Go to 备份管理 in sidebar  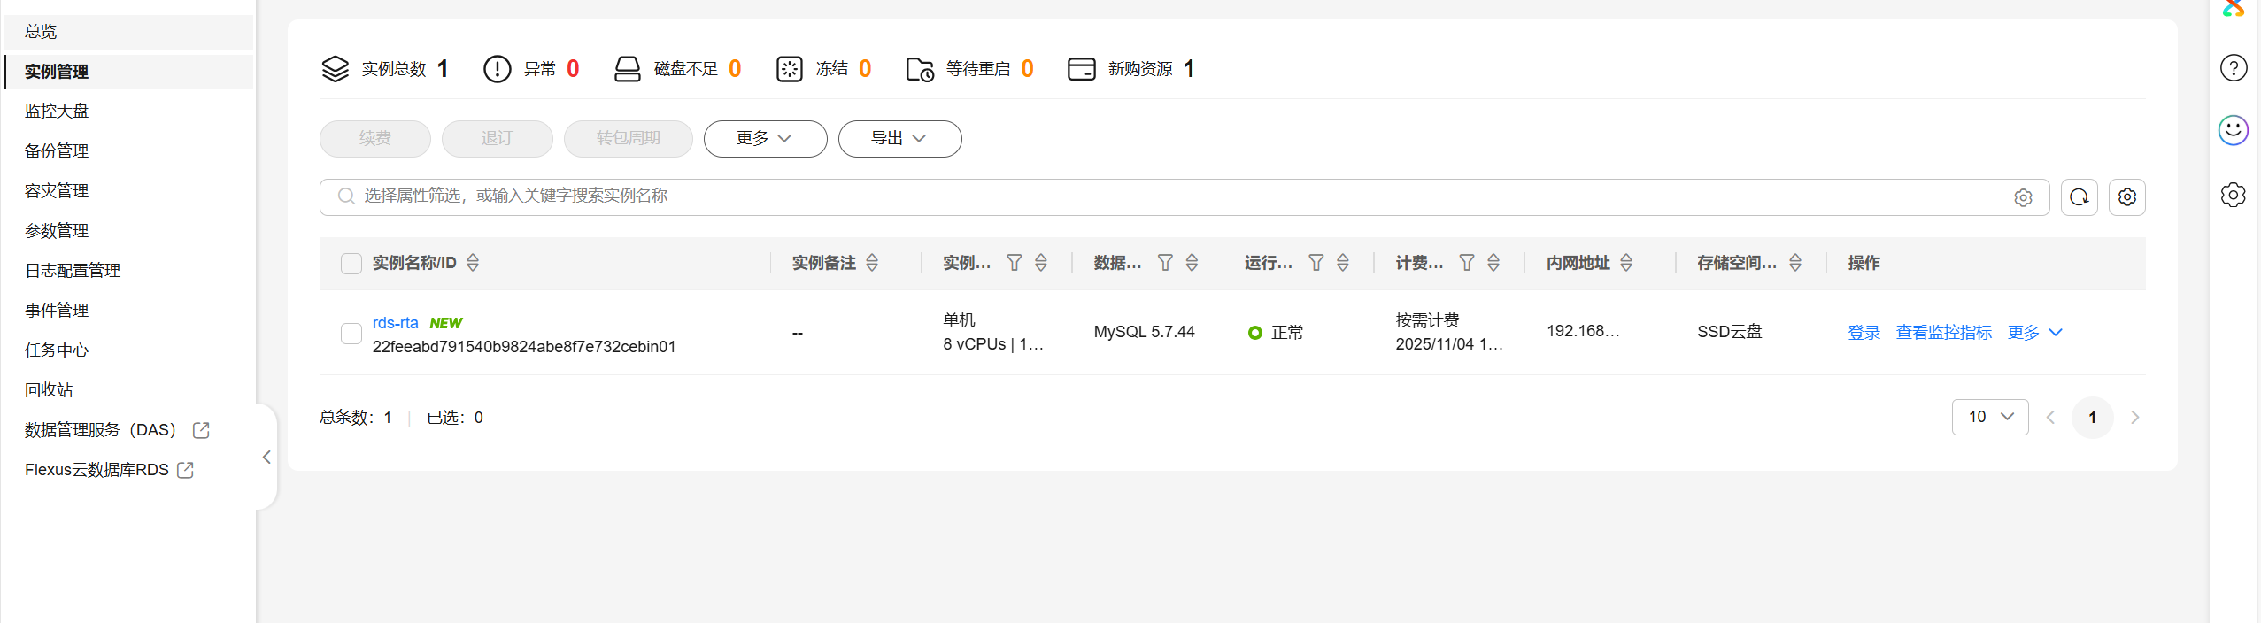(57, 150)
